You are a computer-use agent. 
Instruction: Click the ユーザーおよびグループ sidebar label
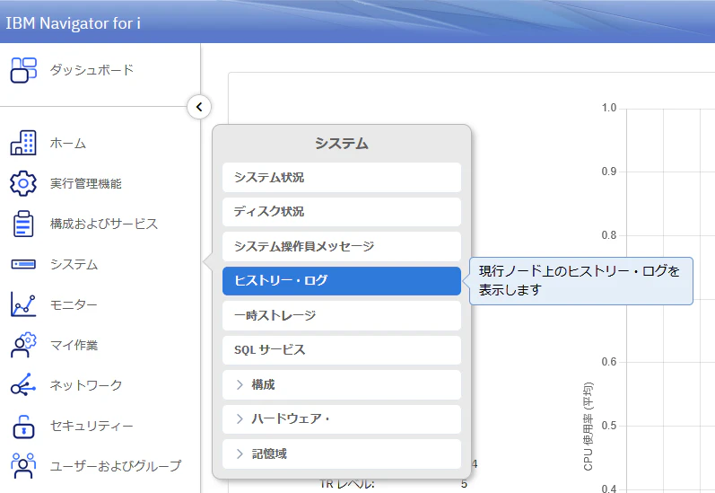[x=116, y=465]
